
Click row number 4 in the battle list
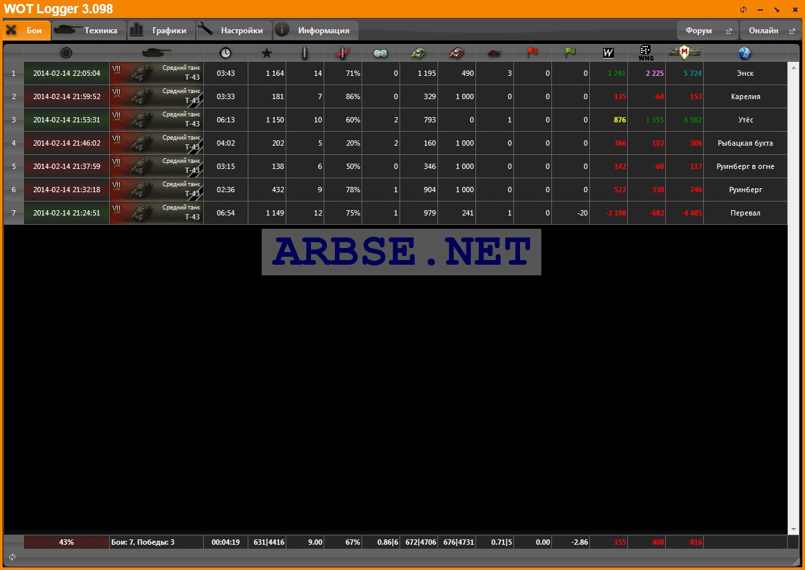[x=13, y=143]
